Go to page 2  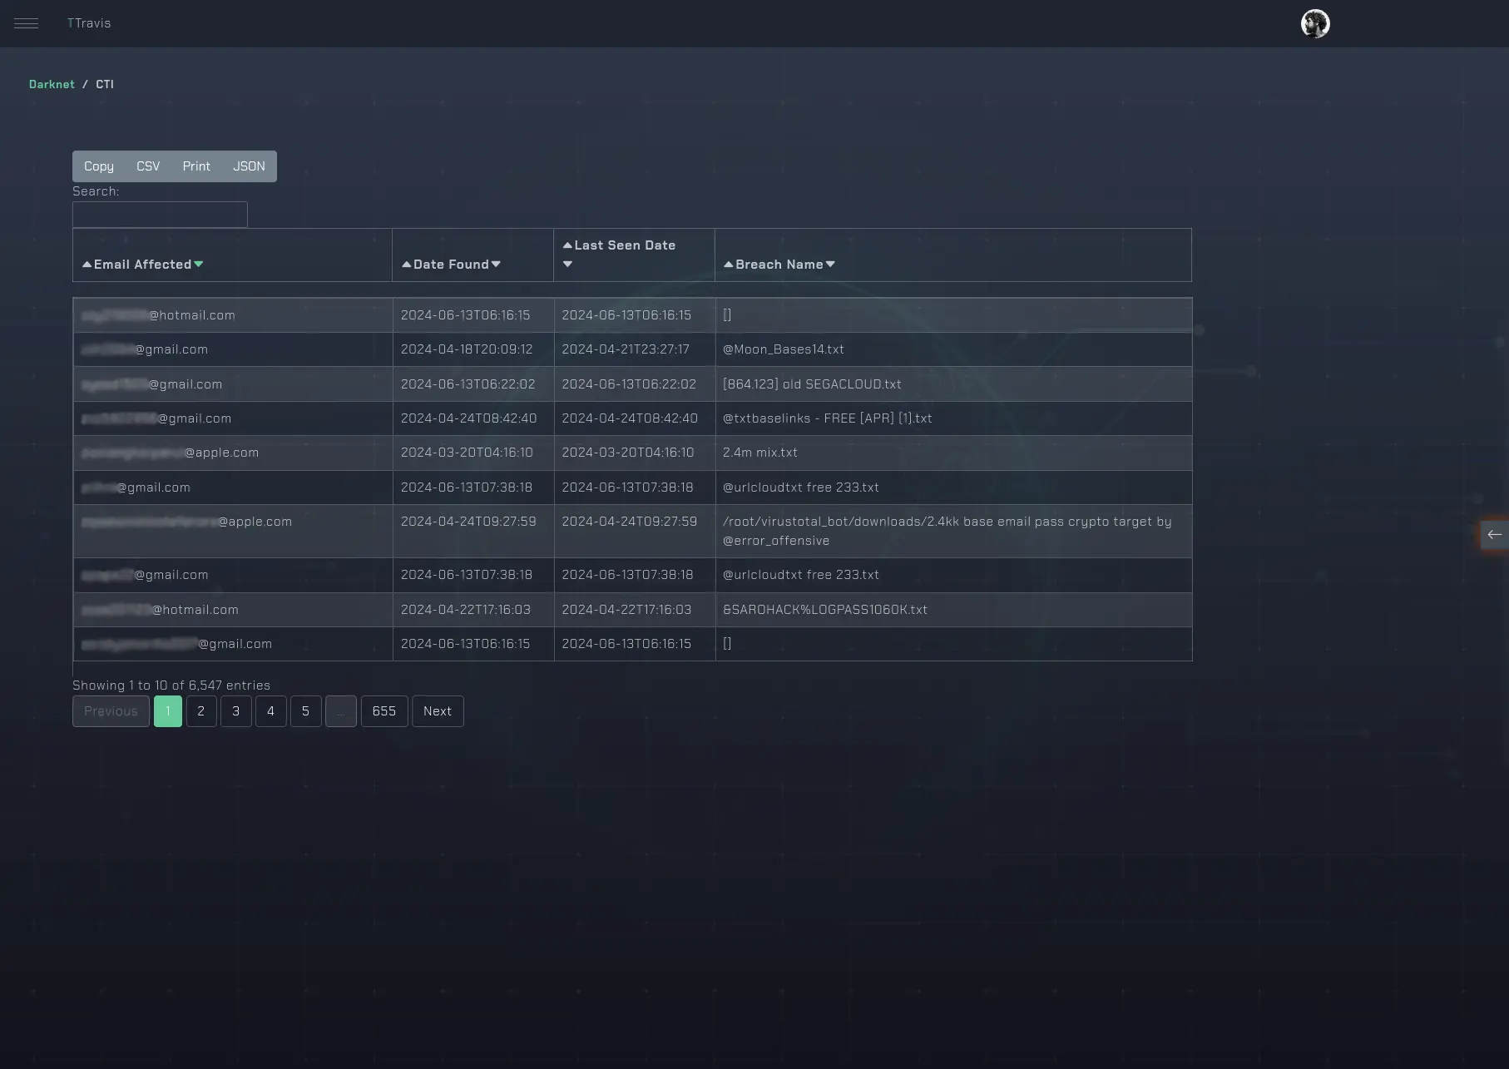tap(201, 711)
